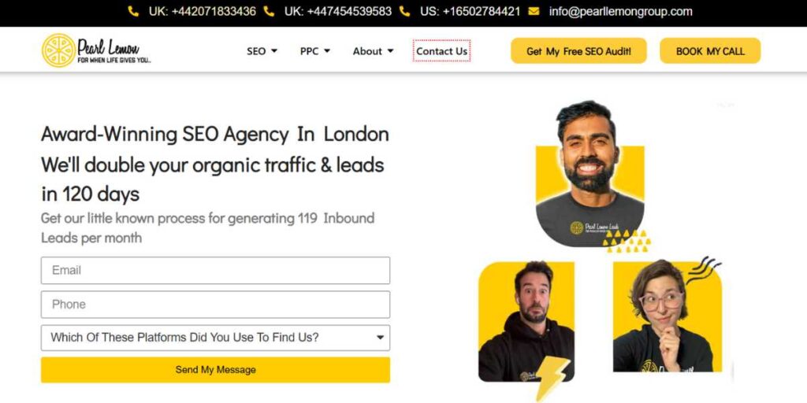Expand the SEO dropdown menu
Screen dimensions: 807x403
tap(262, 51)
